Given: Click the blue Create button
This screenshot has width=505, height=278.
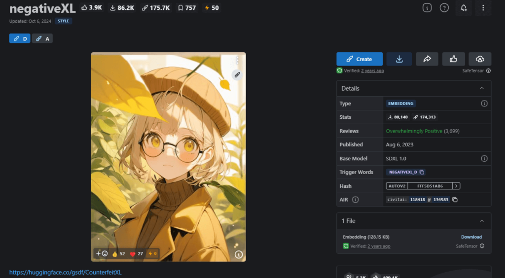Looking at the screenshot, I should (360, 59).
